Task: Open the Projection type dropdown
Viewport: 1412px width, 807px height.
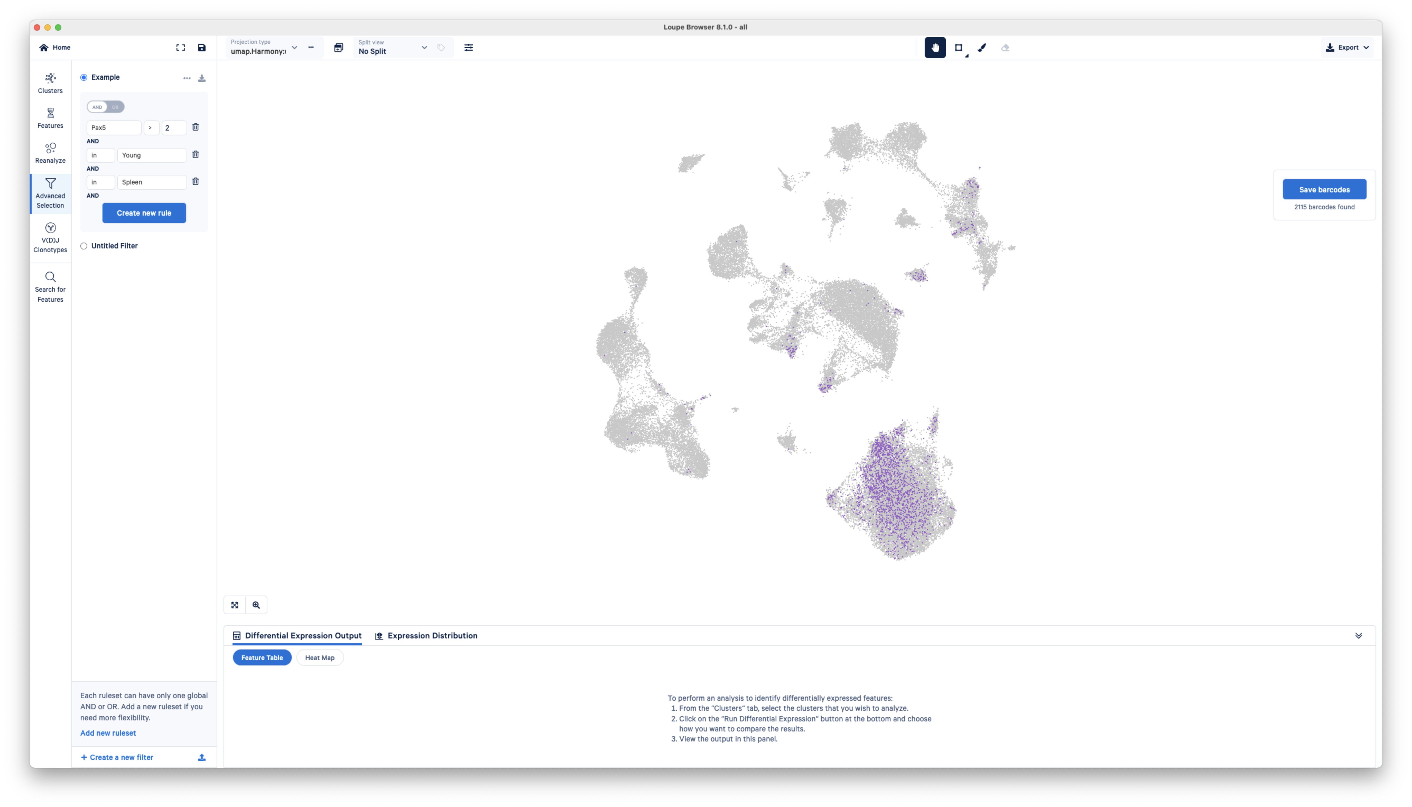Action: coord(294,48)
